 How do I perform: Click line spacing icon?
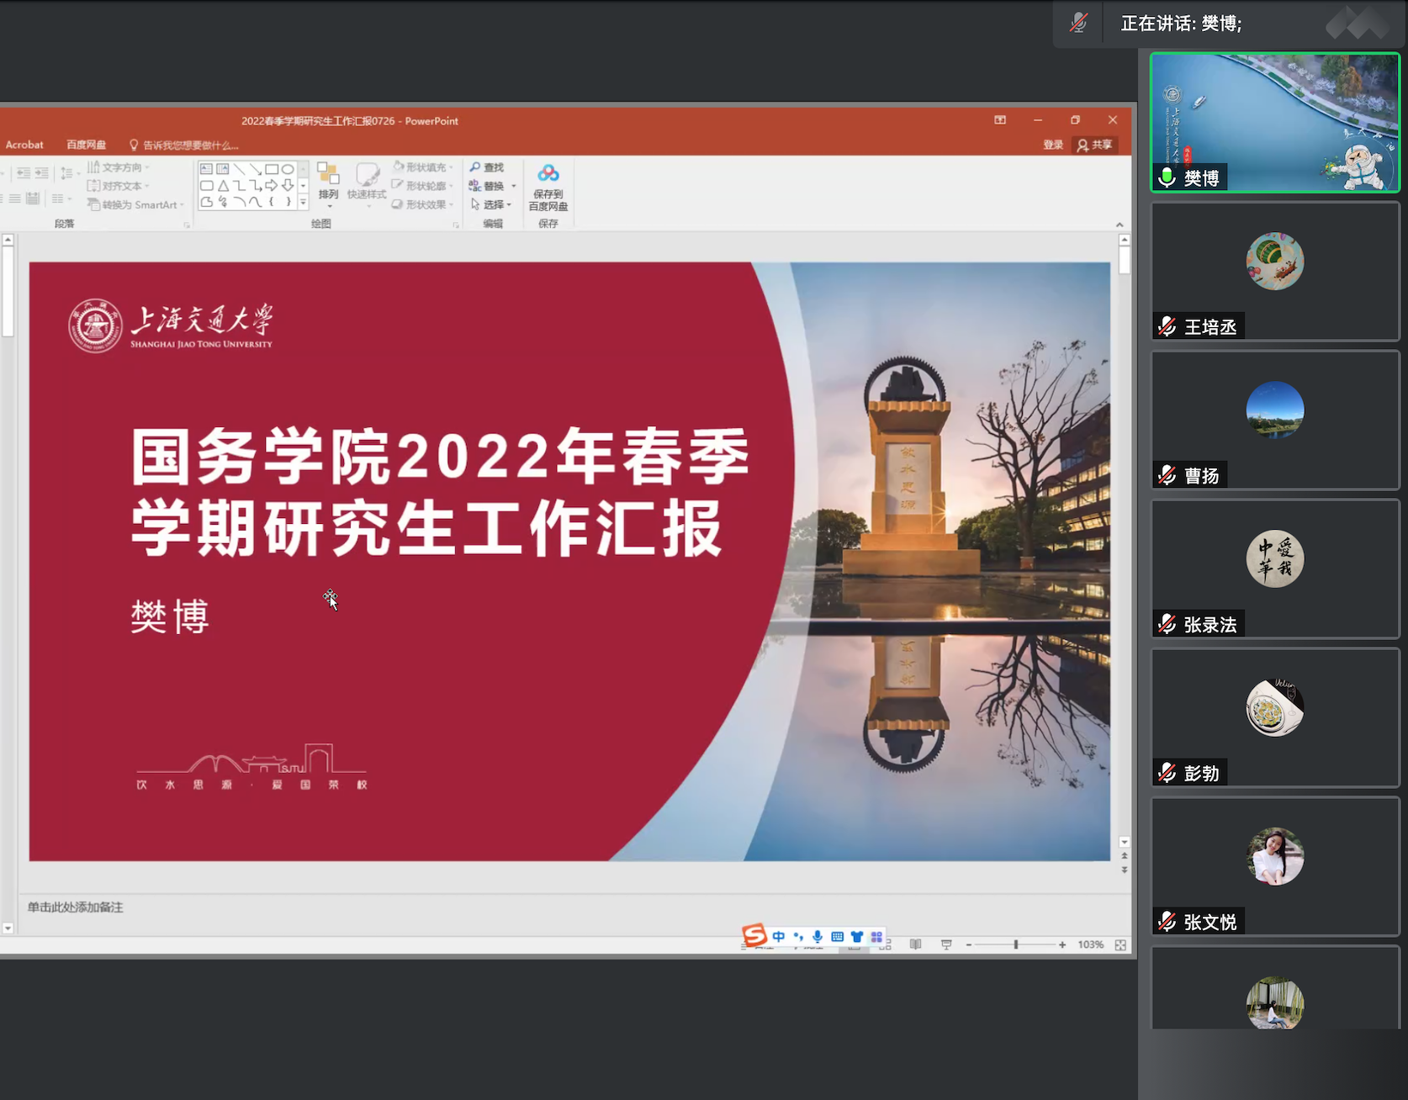pos(67,173)
